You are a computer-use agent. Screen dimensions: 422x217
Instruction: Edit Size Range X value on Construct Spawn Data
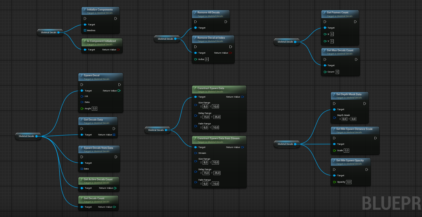coord(205,106)
